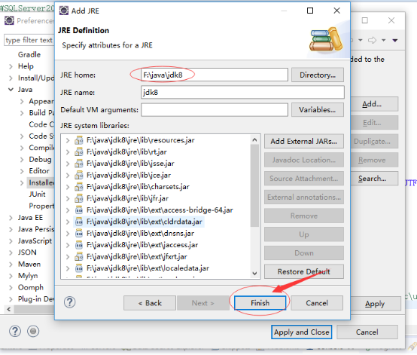417x355 pixels.
Task: Click the help icon in Preferences window
Action: coord(15,332)
